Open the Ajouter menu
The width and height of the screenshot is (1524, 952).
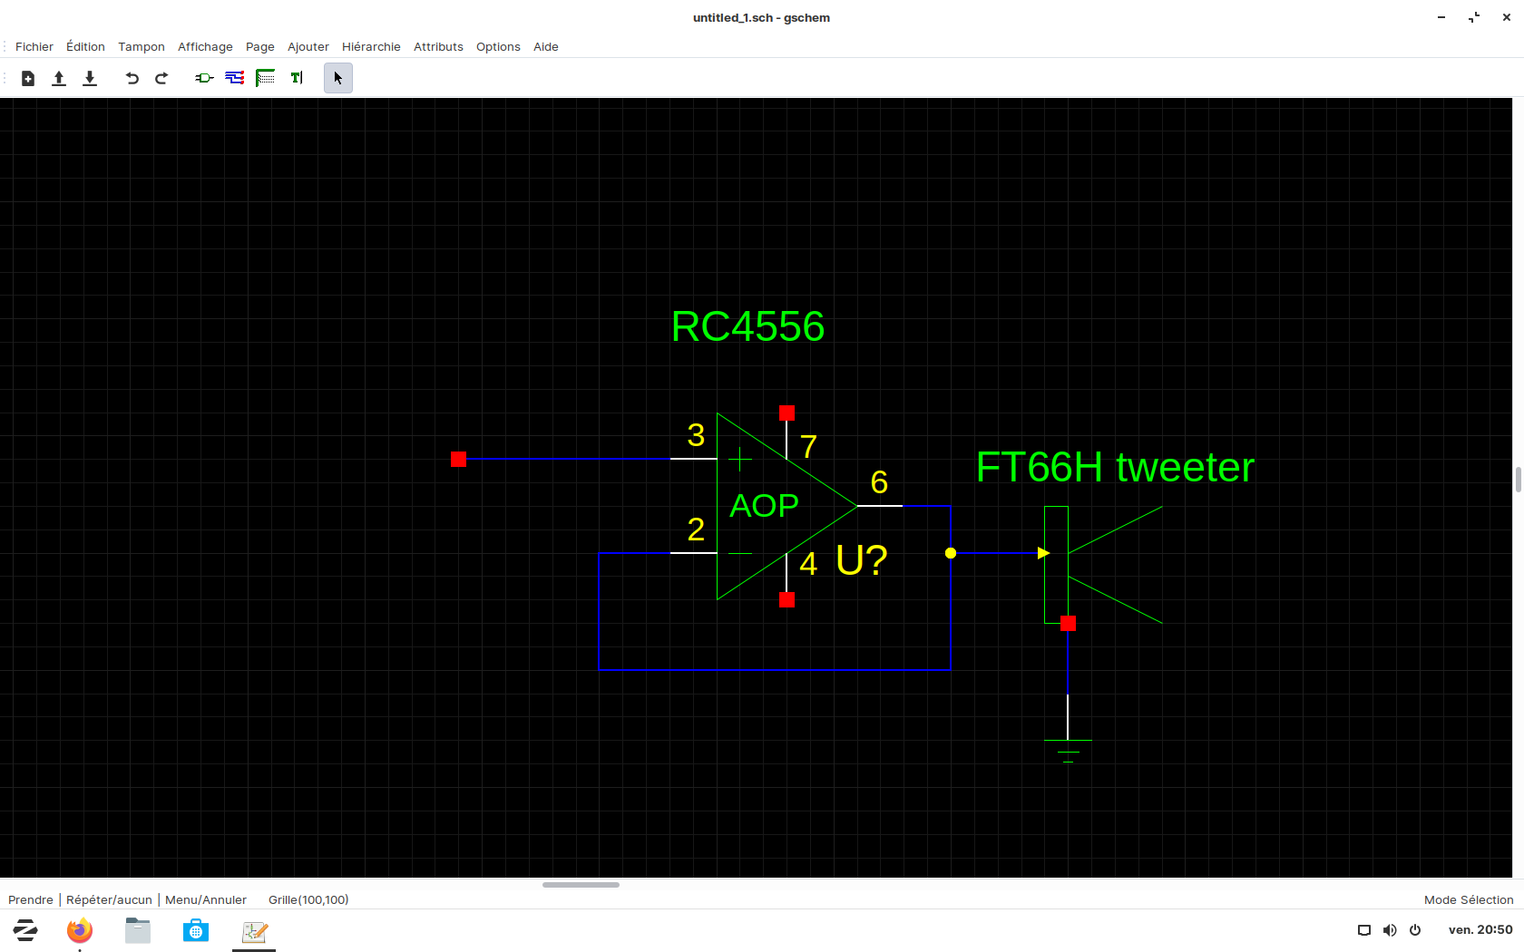pos(308,47)
